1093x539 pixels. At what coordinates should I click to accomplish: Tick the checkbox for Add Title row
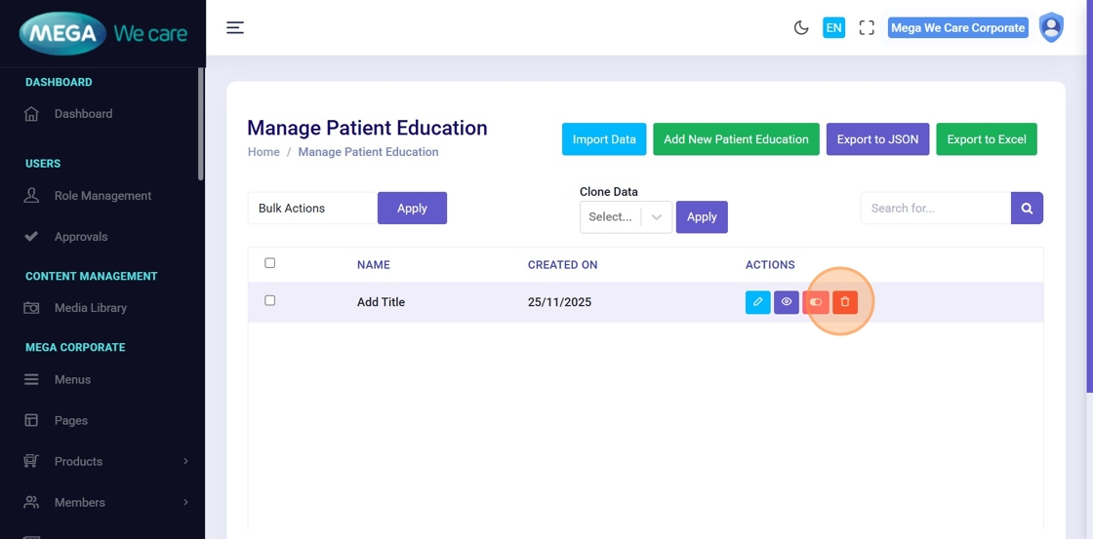pos(270,300)
